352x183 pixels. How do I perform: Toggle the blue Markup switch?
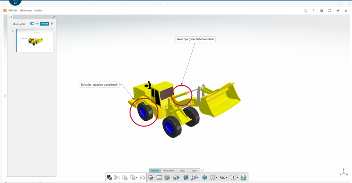pyautogui.click(x=32, y=24)
